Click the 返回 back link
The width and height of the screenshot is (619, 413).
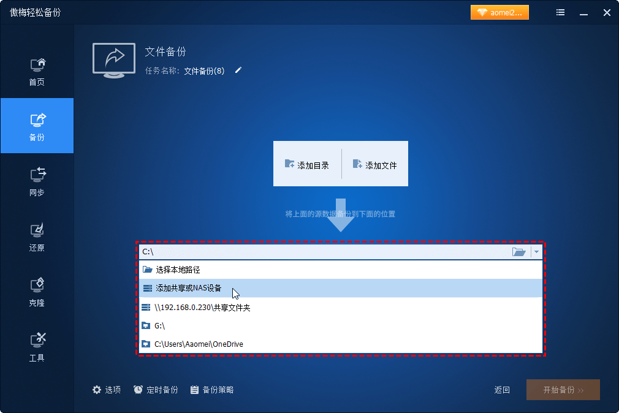[502, 390]
